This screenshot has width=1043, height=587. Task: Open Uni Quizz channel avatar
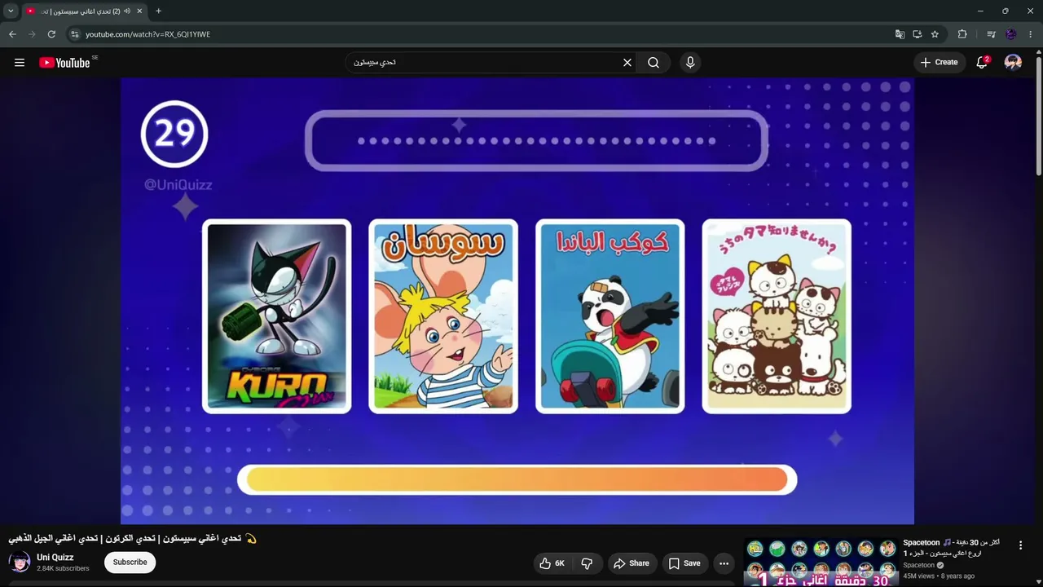(x=20, y=563)
